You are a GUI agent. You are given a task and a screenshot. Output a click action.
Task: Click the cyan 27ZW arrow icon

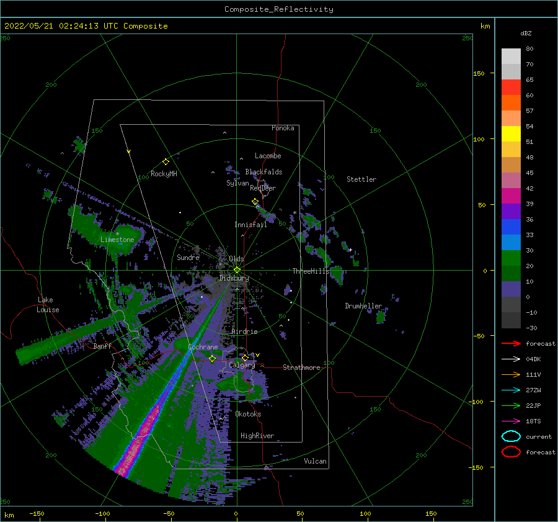[x=511, y=390]
